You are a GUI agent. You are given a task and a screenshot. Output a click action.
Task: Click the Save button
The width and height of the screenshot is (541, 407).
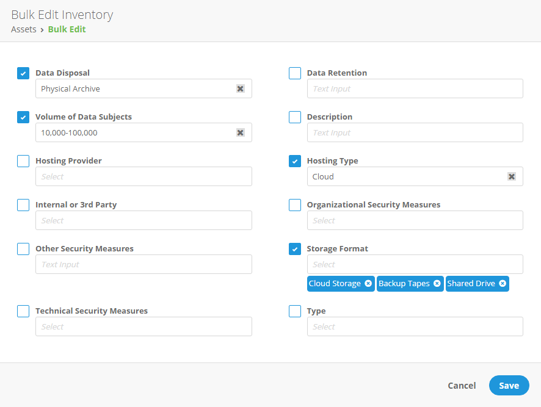(509, 385)
